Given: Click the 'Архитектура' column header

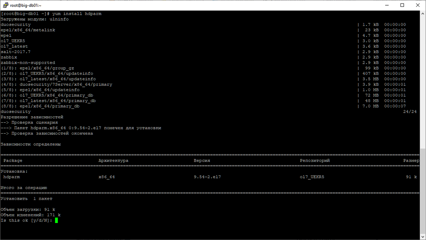Looking at the screenshot, I should tap(113, 161).
